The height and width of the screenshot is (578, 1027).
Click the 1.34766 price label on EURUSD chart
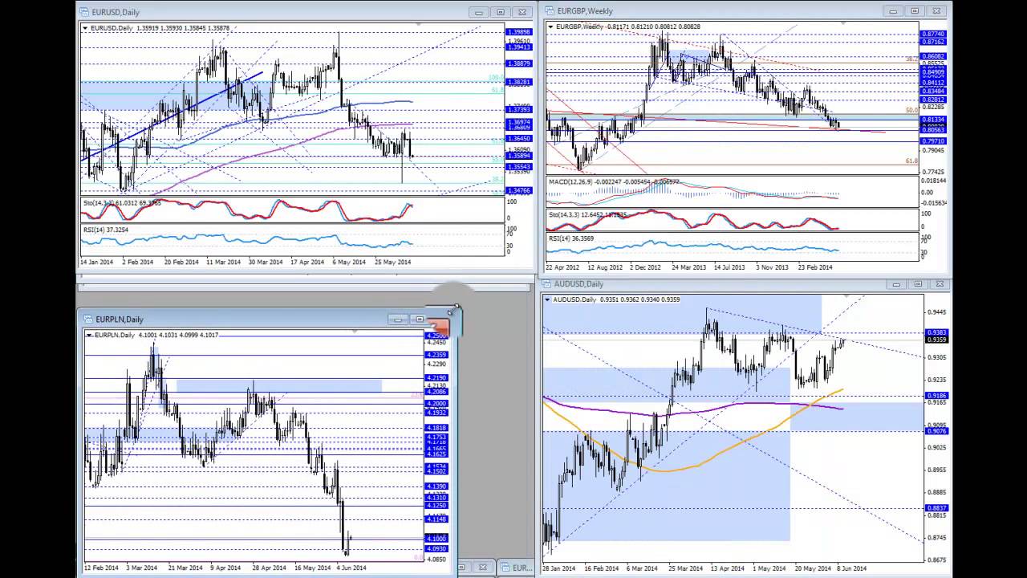tap(518, 190)
